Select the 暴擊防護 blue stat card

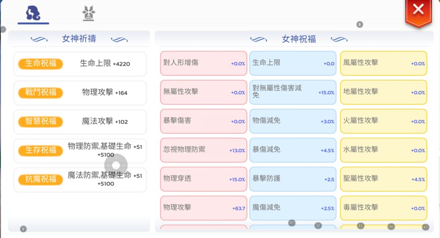(x=293, y=179)
